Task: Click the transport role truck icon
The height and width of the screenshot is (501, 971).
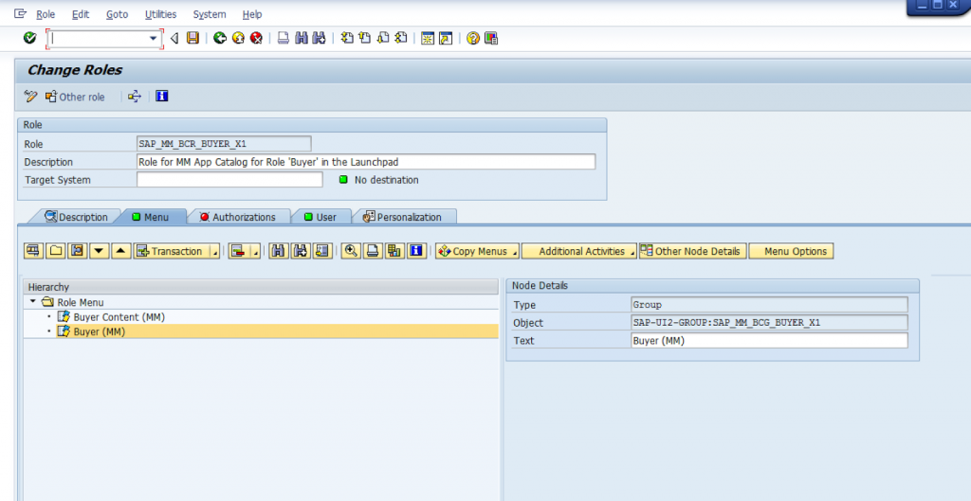Action: 135,97
